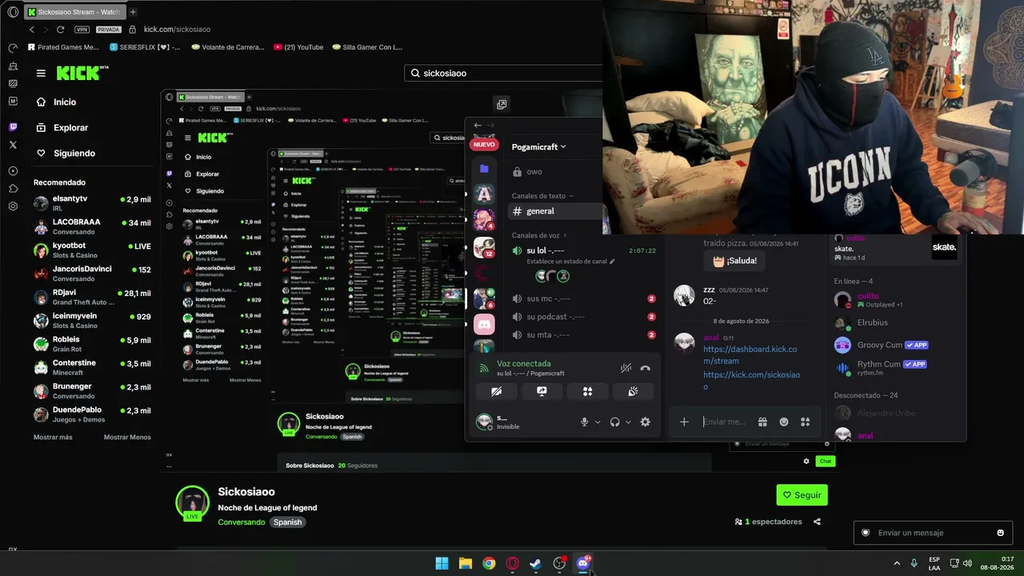1024x576 pixels.
Task: Click the Opera menu logo
Action: pos(13,12)
